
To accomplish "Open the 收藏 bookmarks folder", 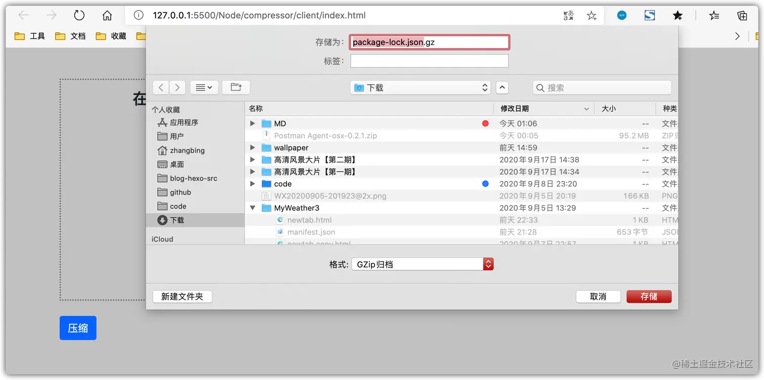I will tap(111, 36).
